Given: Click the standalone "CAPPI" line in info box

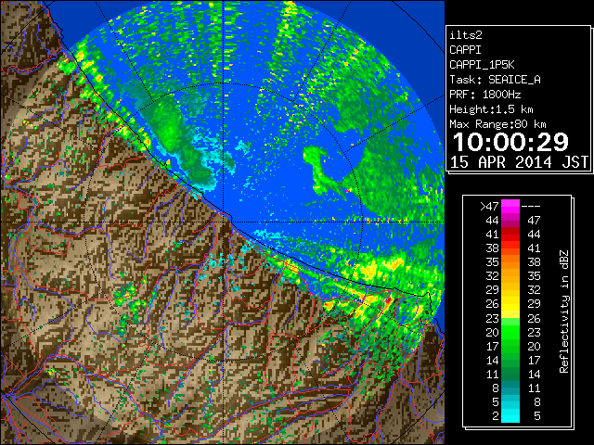Looking at the screenshot, I should tap(466, 50).
